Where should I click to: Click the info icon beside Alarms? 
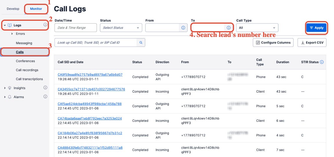45,96
